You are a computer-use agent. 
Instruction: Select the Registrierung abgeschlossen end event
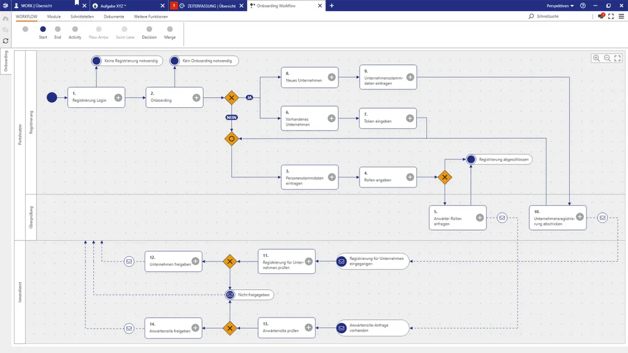pos(471,159)
